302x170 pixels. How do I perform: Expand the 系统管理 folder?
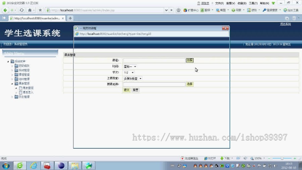12,70
